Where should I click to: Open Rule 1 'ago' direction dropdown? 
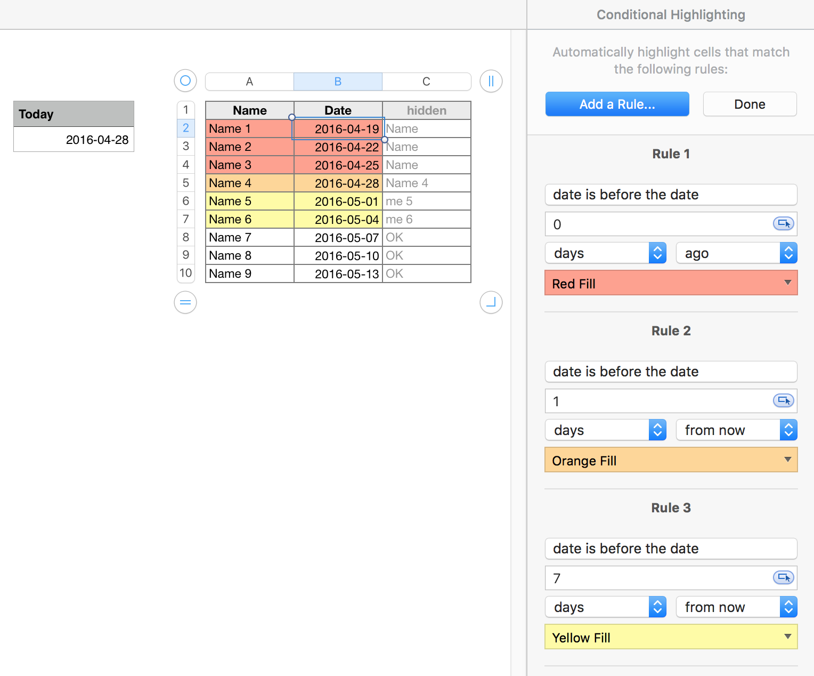tap(737, 253)
